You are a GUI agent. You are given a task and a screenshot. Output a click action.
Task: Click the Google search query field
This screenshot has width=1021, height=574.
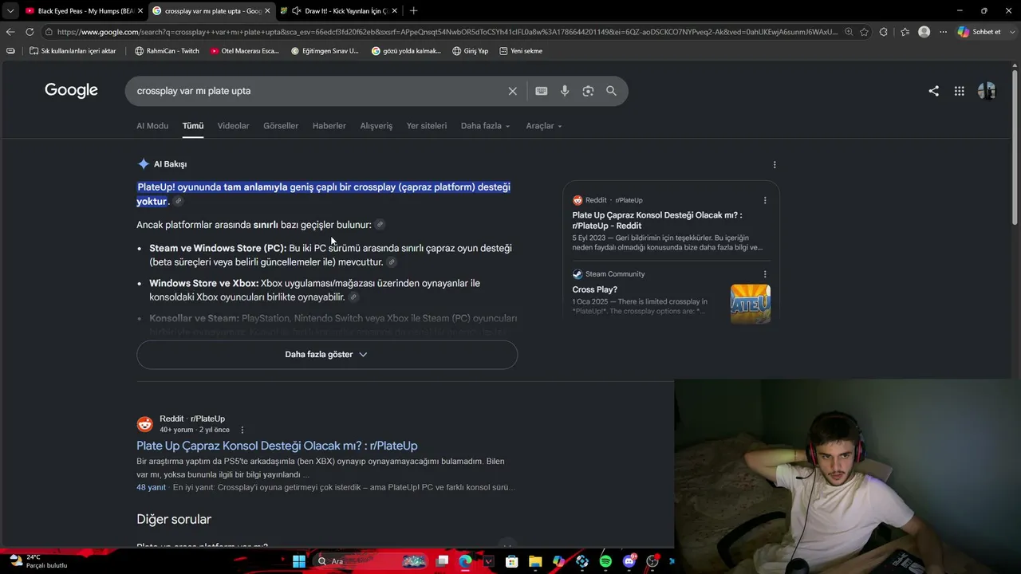click(x=319, y=91)
